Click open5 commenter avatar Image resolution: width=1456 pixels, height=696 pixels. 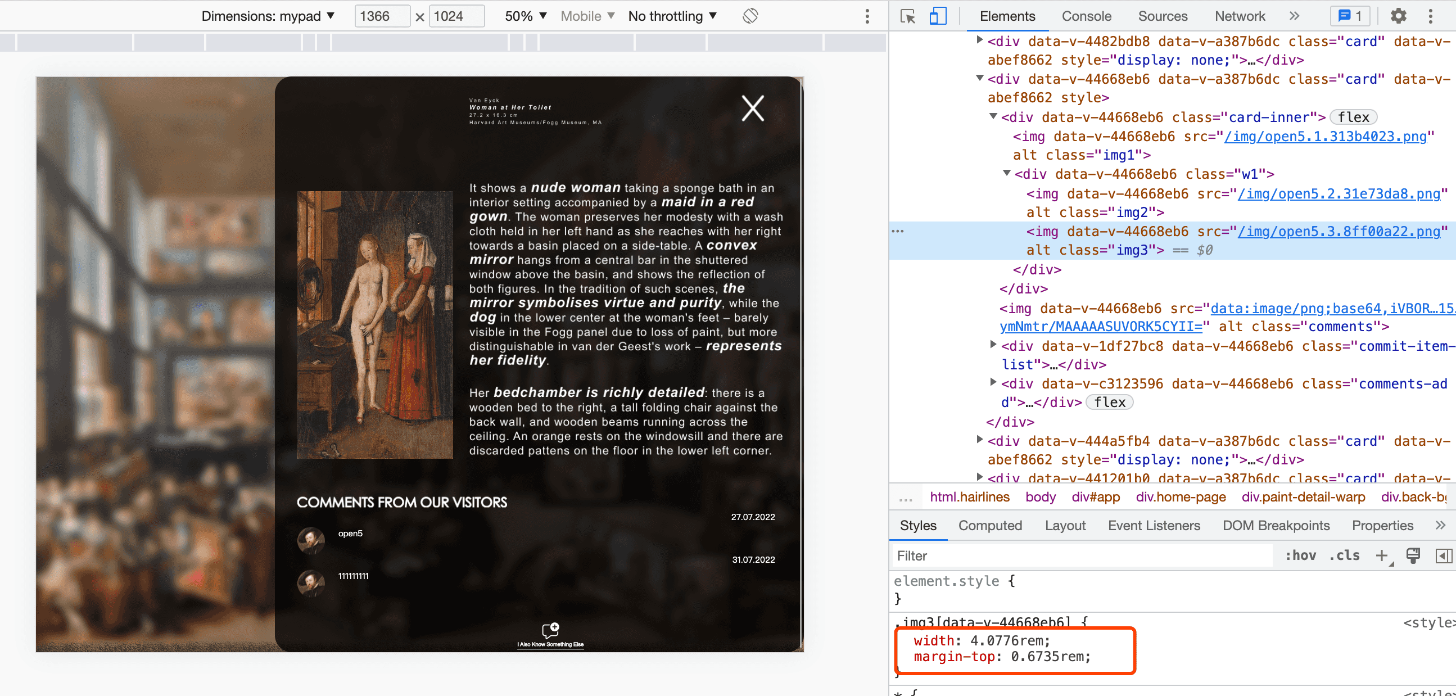[311, 540]
